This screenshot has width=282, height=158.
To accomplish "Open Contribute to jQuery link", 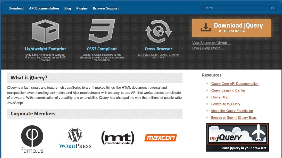I will point(226,104).
